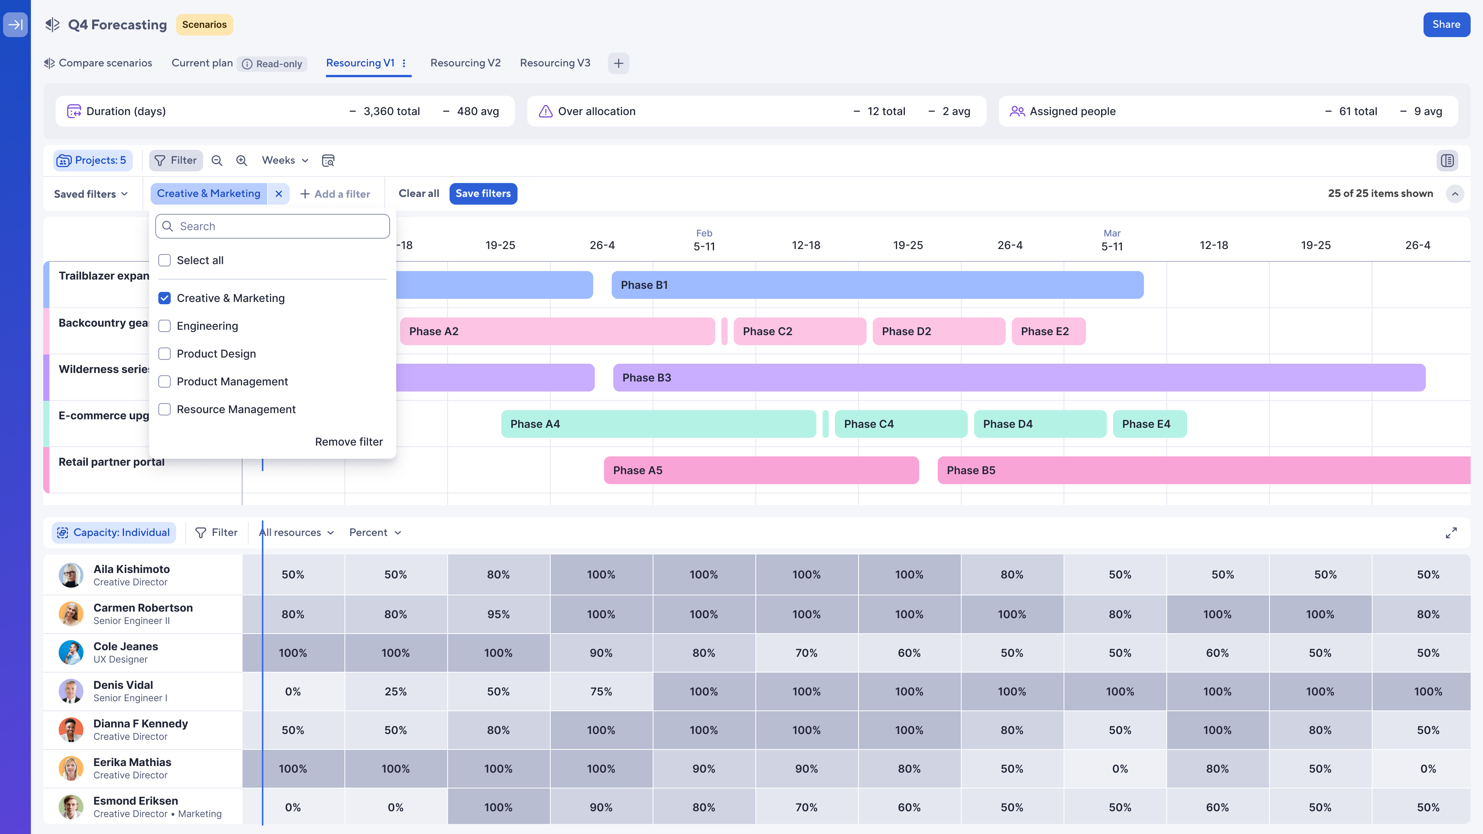
Task: Clear all active filters
Action: coord(418,193)
